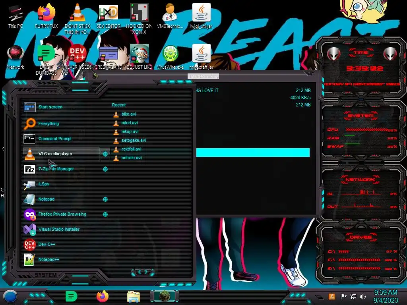
Task: Open Notepad from start menu
Action: pyautogui.click(x=61, y=199)
